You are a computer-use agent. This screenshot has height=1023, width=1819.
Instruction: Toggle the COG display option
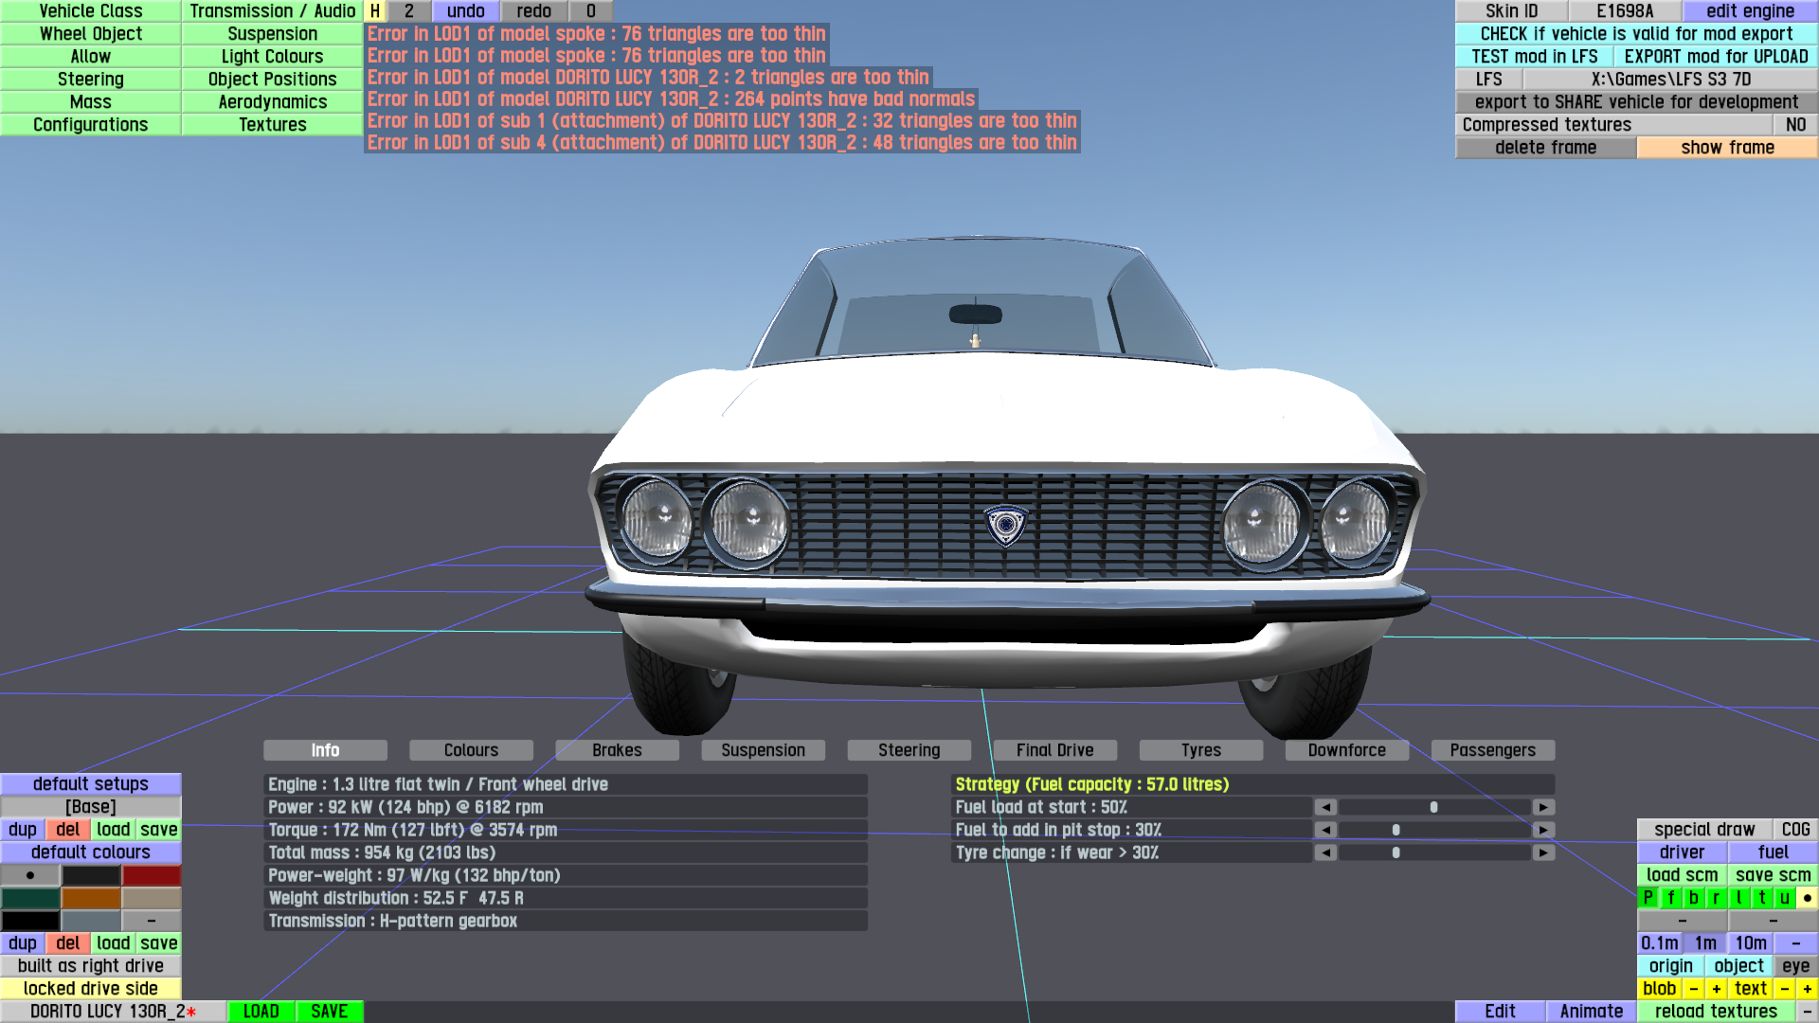pos(1794,830)
